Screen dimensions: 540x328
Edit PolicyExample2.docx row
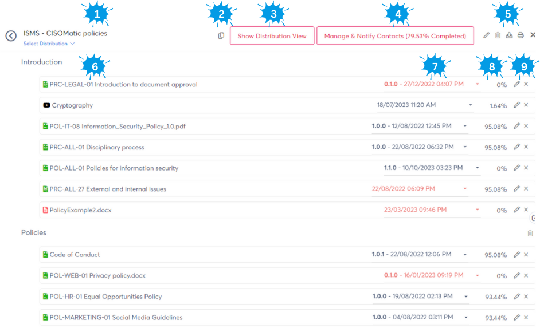coord(516,210)
